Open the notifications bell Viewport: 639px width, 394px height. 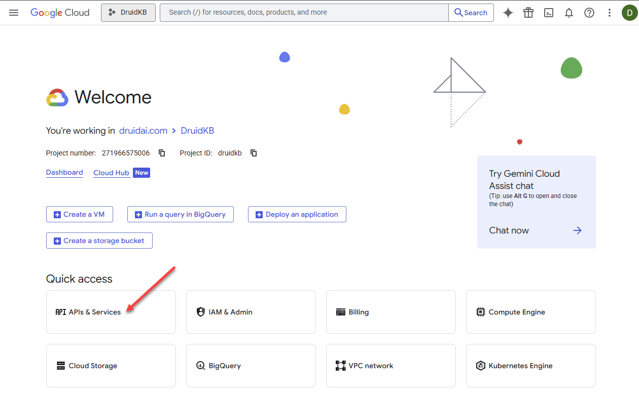569,13
